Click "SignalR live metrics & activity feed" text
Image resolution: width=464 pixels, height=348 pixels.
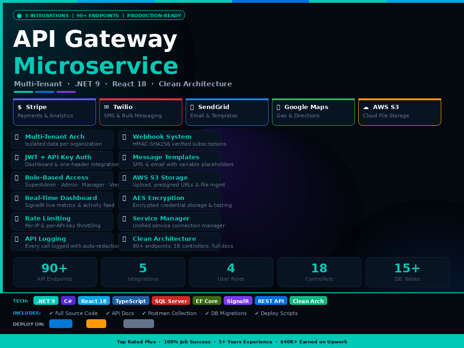click(70, 205)
